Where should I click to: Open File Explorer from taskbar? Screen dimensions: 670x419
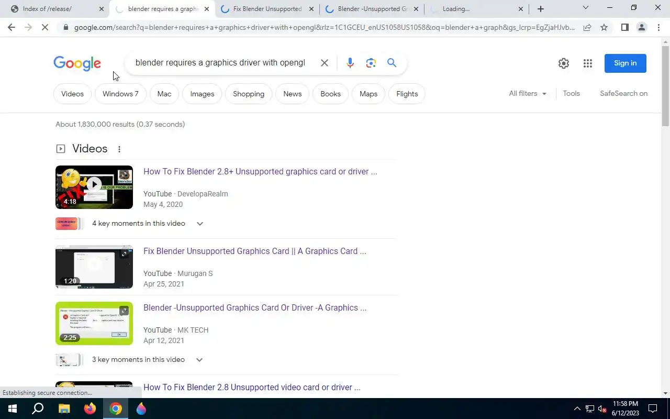64,409
